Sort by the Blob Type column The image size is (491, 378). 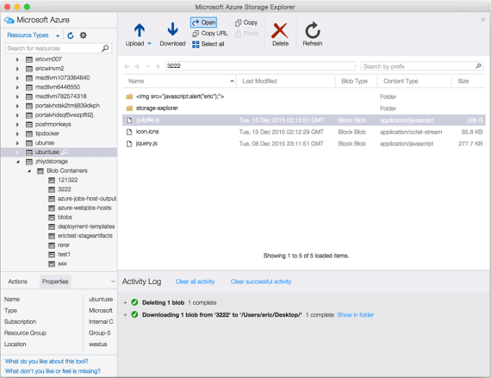[x=356, y=81]
